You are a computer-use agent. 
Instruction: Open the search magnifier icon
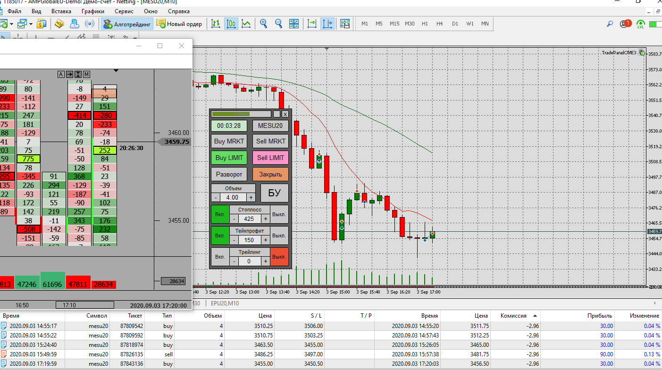tap(610, 24)
